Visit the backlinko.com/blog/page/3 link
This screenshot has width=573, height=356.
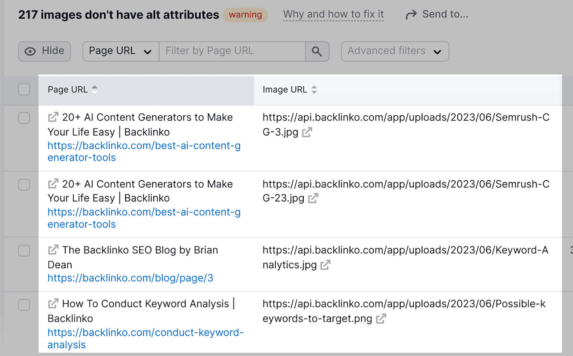130,278
